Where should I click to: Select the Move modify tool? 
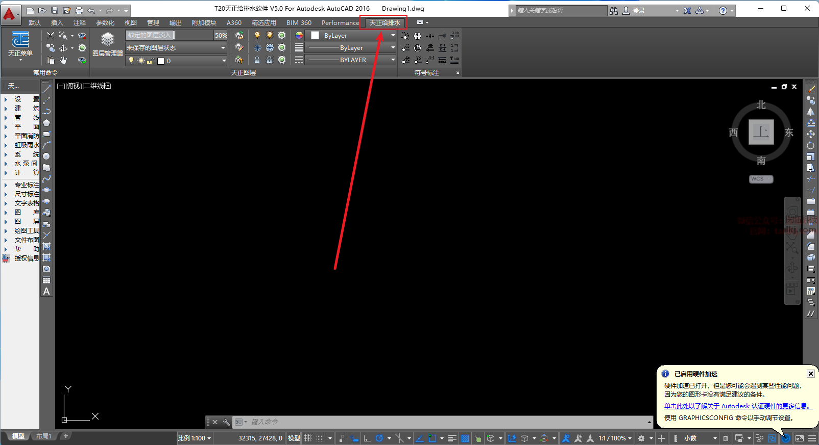811,134
